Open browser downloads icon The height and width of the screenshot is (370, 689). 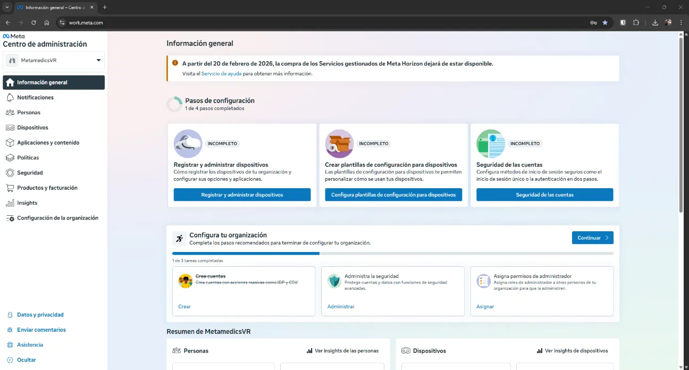[655, 23]
